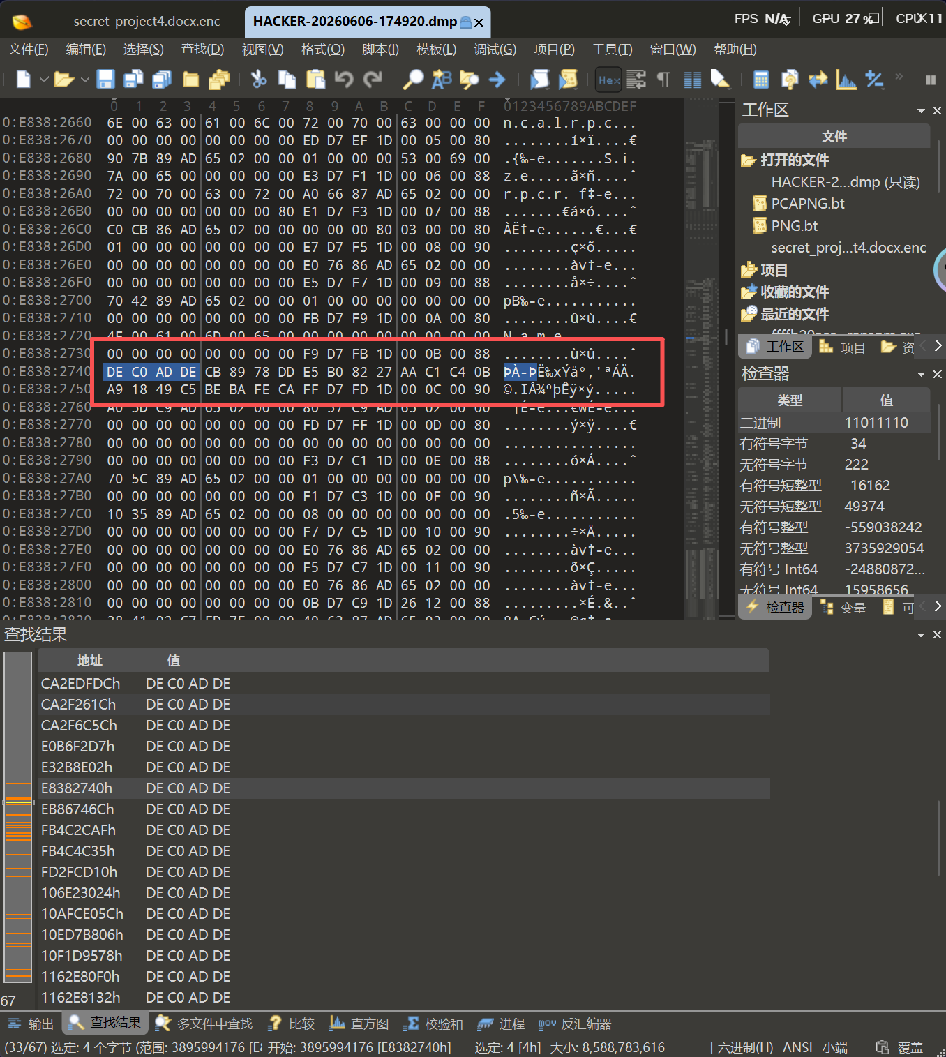946x1057 pixels.
Task: Open the 多文件中查找 bottom tab
Action: pos(204,1024)
